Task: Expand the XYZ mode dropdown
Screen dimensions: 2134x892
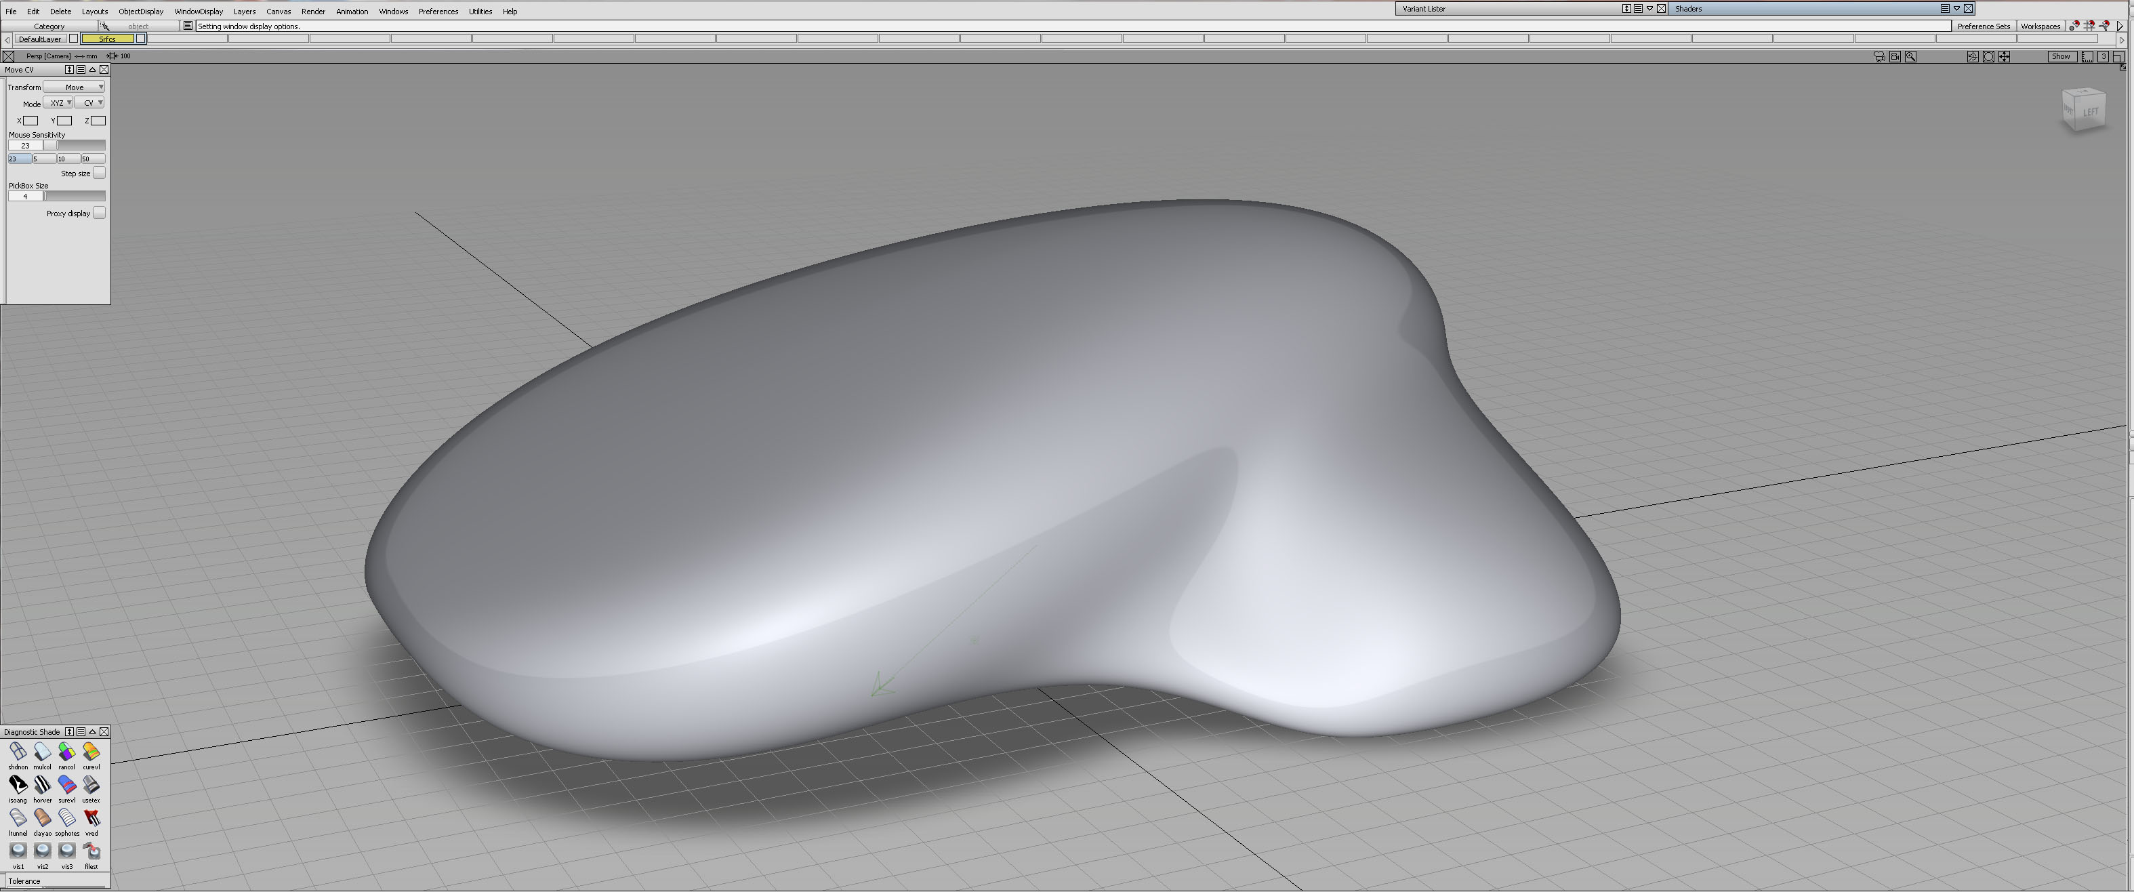Action: (x=58, y=103)
